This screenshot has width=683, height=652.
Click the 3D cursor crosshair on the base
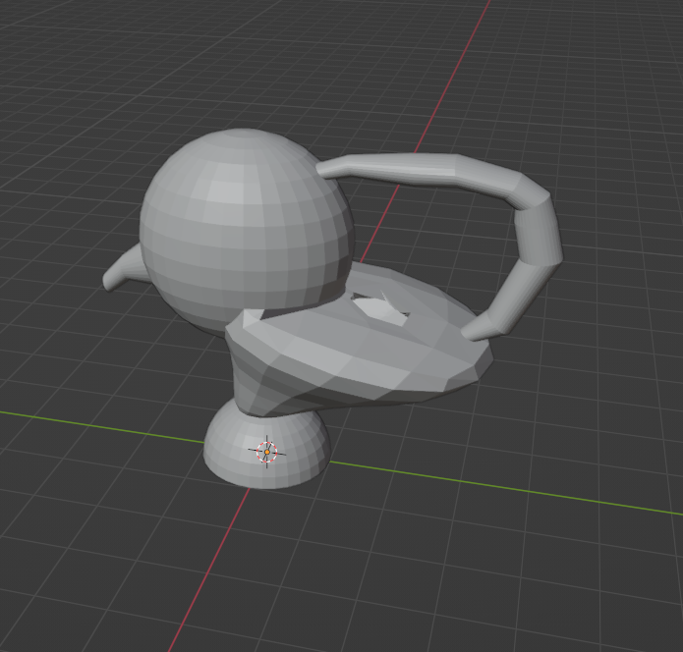point(267,452)
